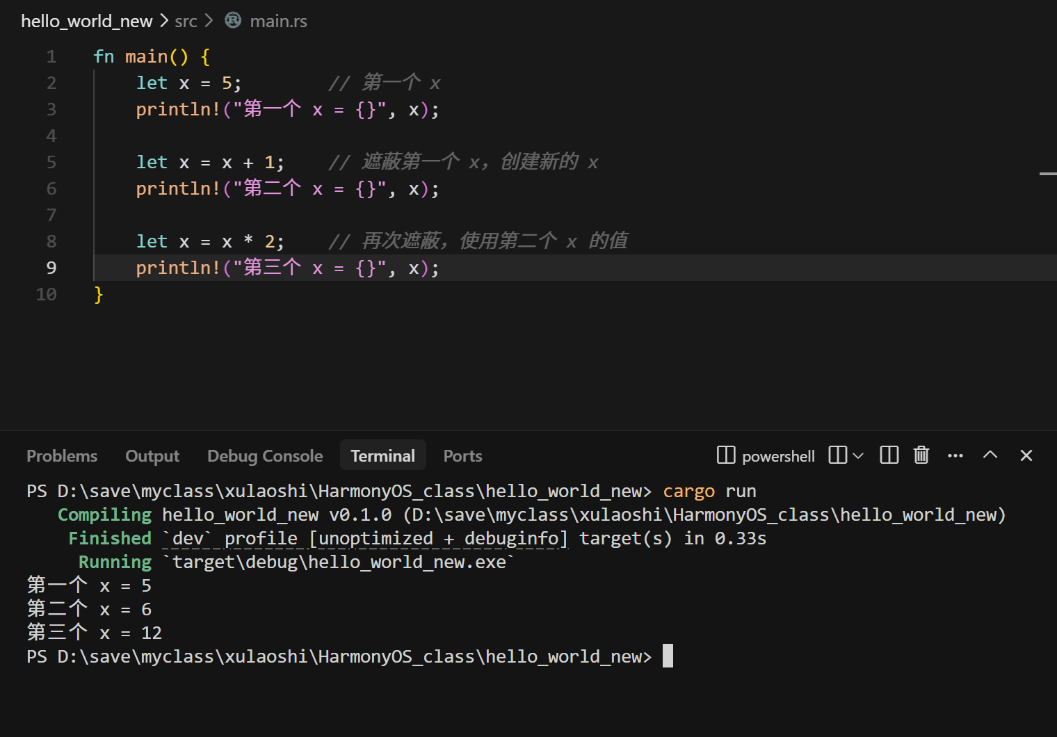Expand chevron after src breadcrumb
1057x737 pixels.
click(x=209, y=21)
